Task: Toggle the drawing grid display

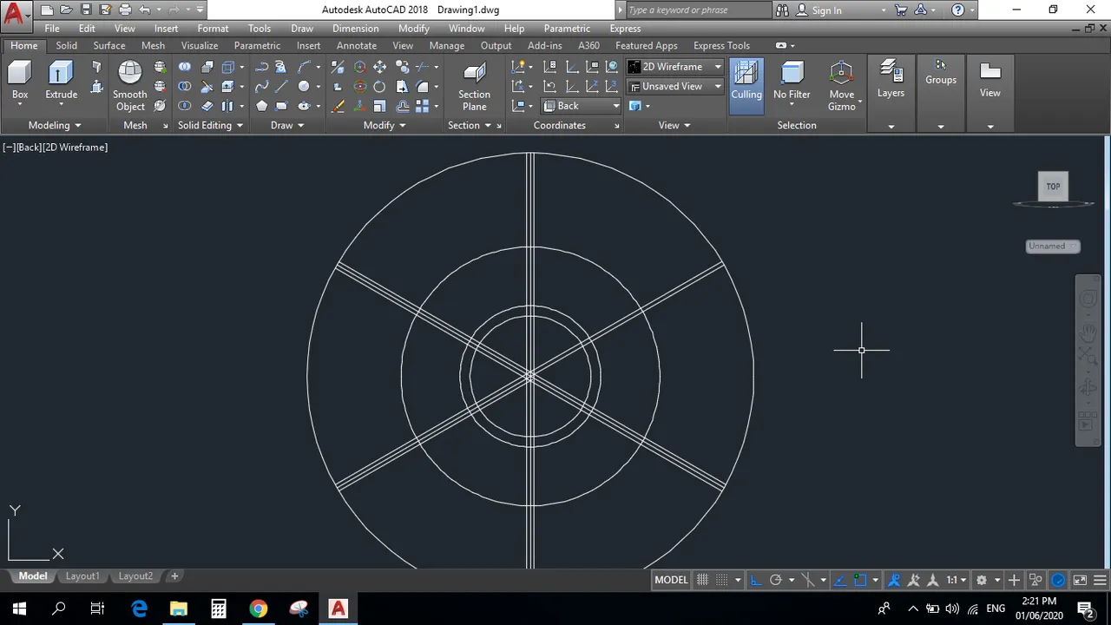Action: (x=703, y=580)
